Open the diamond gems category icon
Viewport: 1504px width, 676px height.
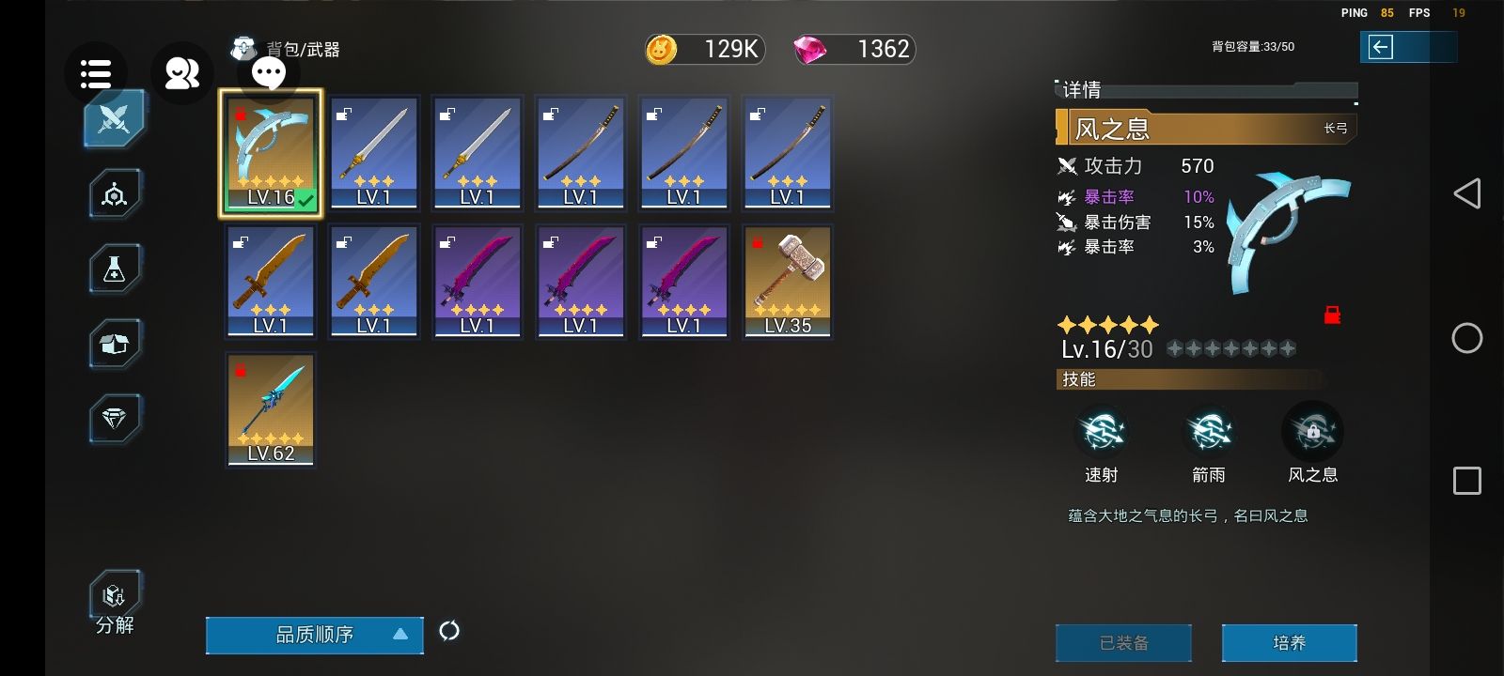coord(115,418)
